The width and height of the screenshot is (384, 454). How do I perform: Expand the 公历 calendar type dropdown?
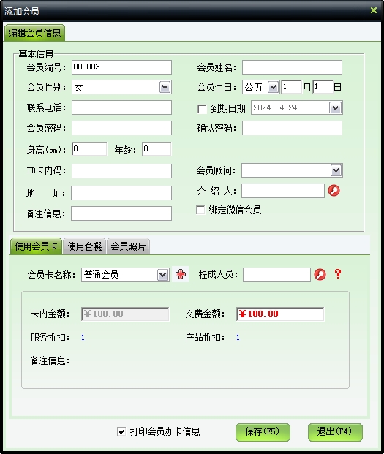pyautogui.click(x=273, y=87)
